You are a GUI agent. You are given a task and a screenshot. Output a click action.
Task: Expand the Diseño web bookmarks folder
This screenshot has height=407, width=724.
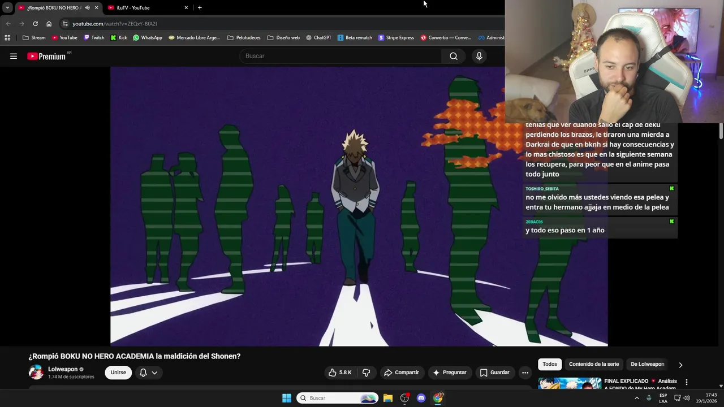(x=283, y=38)
